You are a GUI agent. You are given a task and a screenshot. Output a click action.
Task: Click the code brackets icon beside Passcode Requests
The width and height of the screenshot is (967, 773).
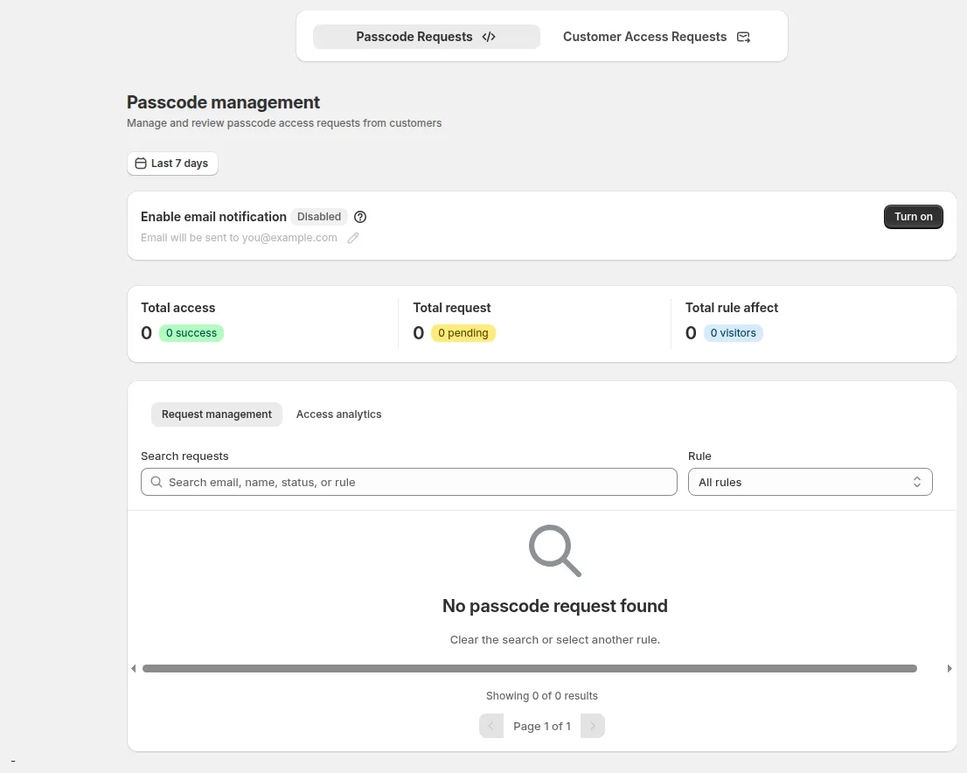click(489, 37)
